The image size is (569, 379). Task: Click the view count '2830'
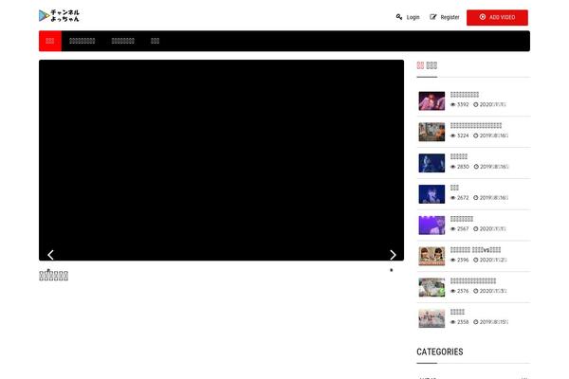[x=463, y=167]
